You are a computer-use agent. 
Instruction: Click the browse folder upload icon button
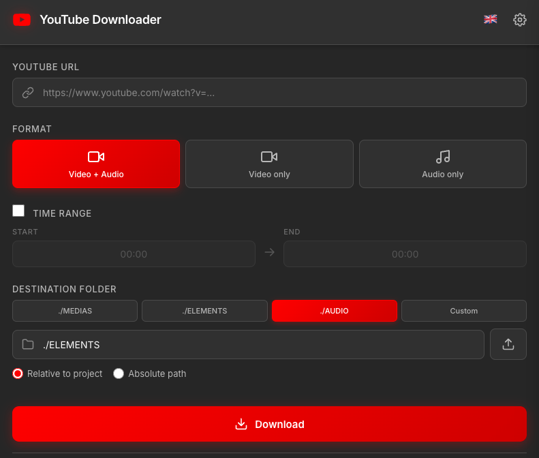pyautogui.click(x=508, y=344)
